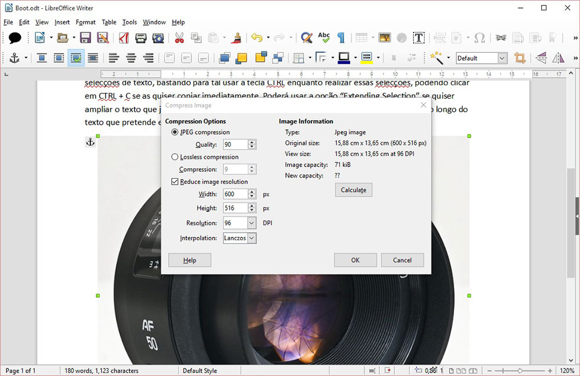Open the Table menu
Screen dimensions: 580x376
109,22
